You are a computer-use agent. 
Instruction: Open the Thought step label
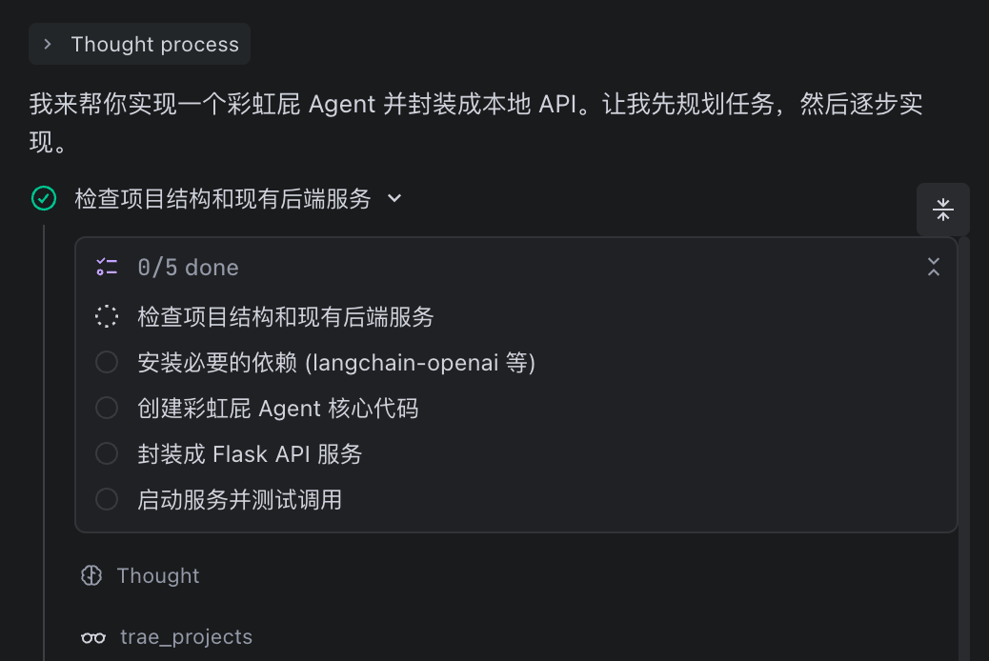coord(157,575)
